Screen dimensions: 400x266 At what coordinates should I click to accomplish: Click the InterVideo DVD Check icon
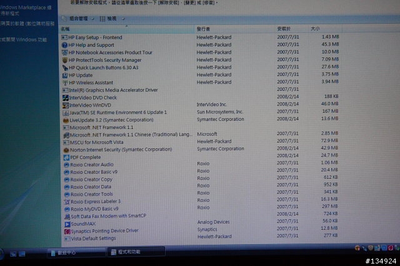click(66, 98)
